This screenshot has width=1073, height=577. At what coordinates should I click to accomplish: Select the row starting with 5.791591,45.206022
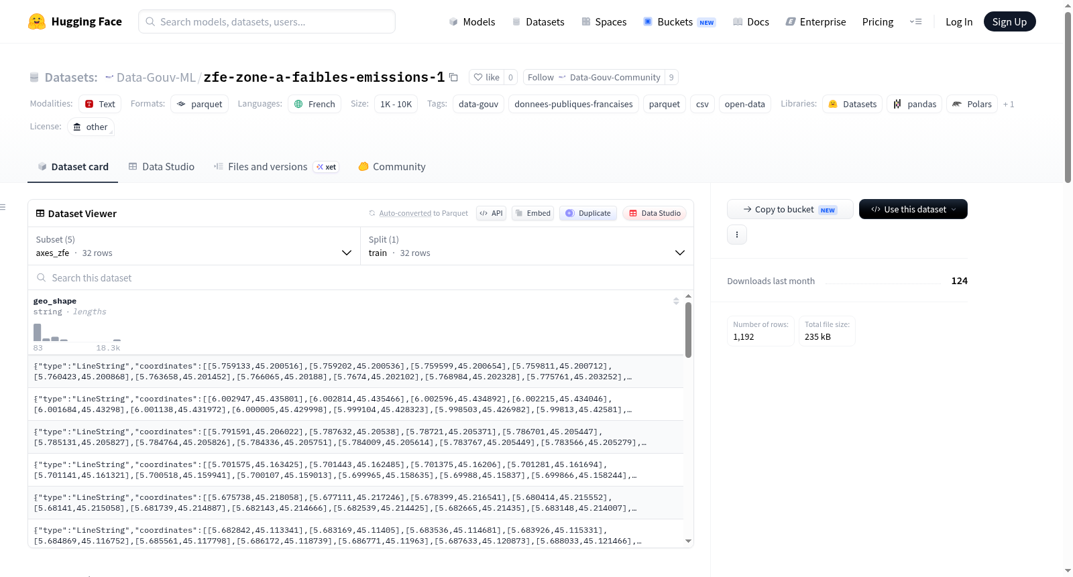tap(355, 437)
